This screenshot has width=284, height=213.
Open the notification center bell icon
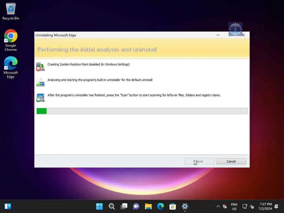(x=277, y=206)
